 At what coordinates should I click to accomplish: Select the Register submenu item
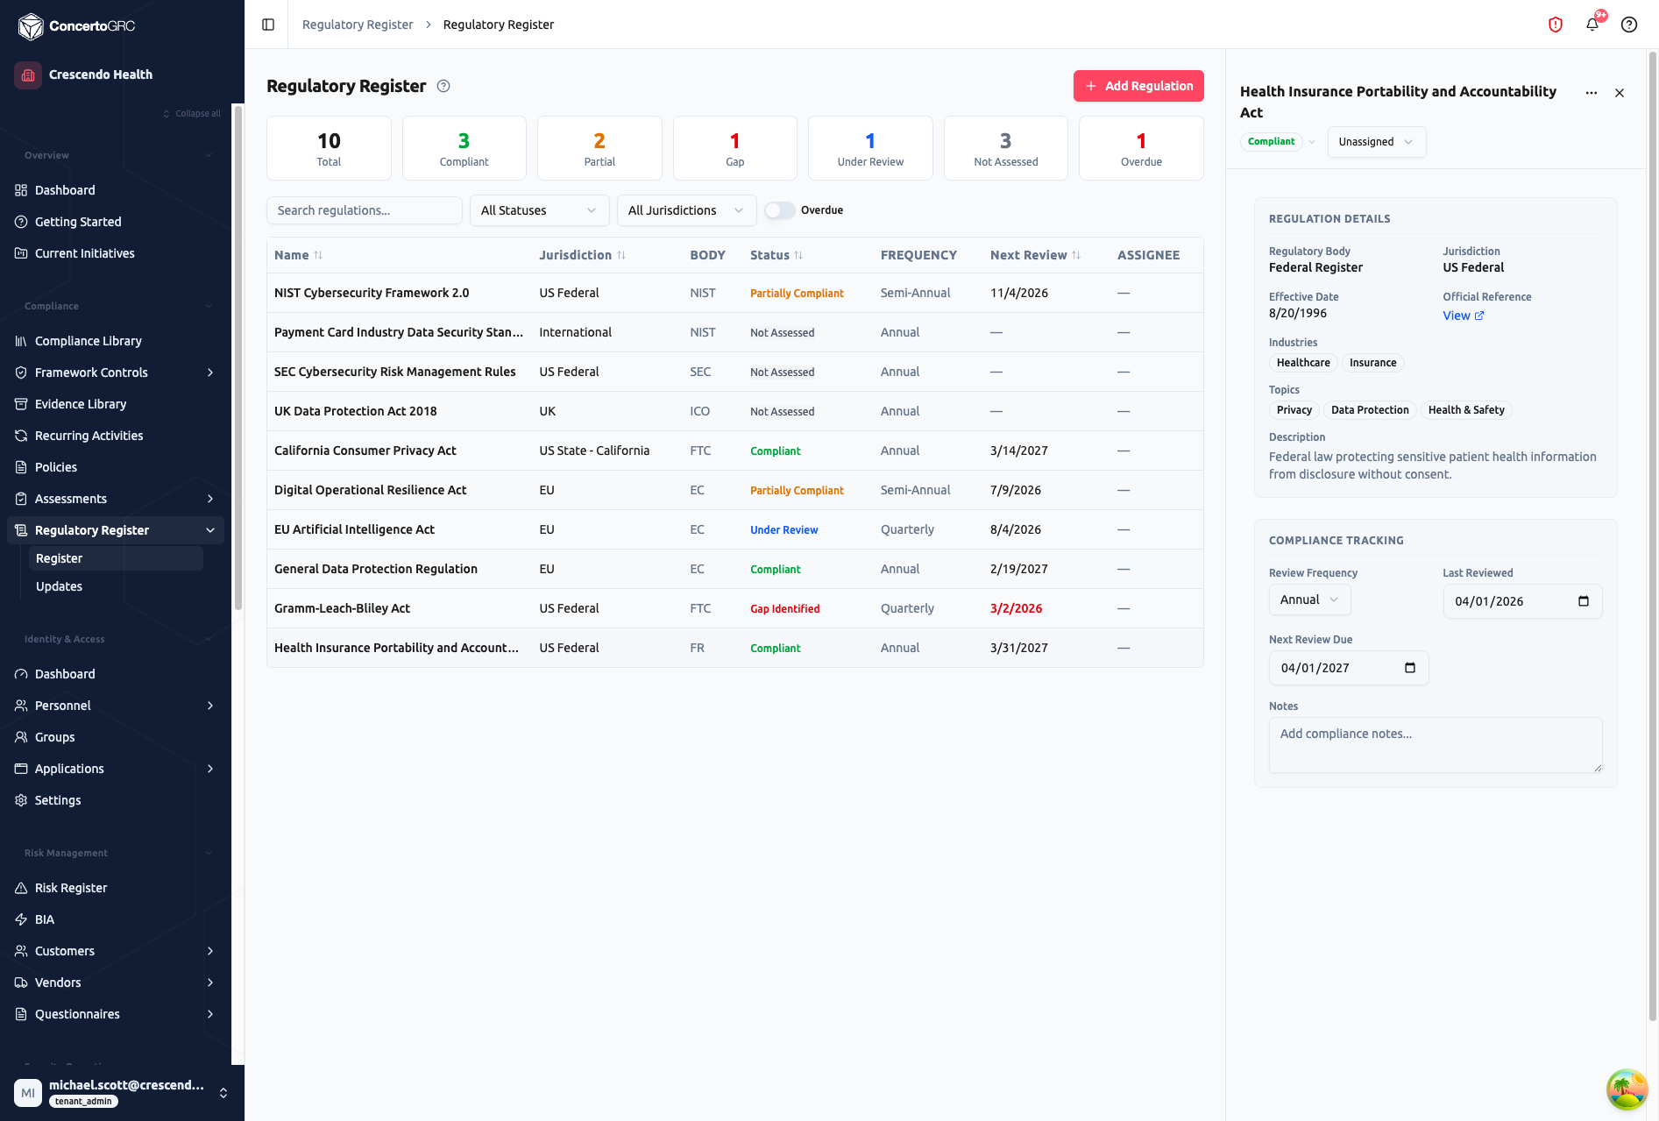pos(116,558)
